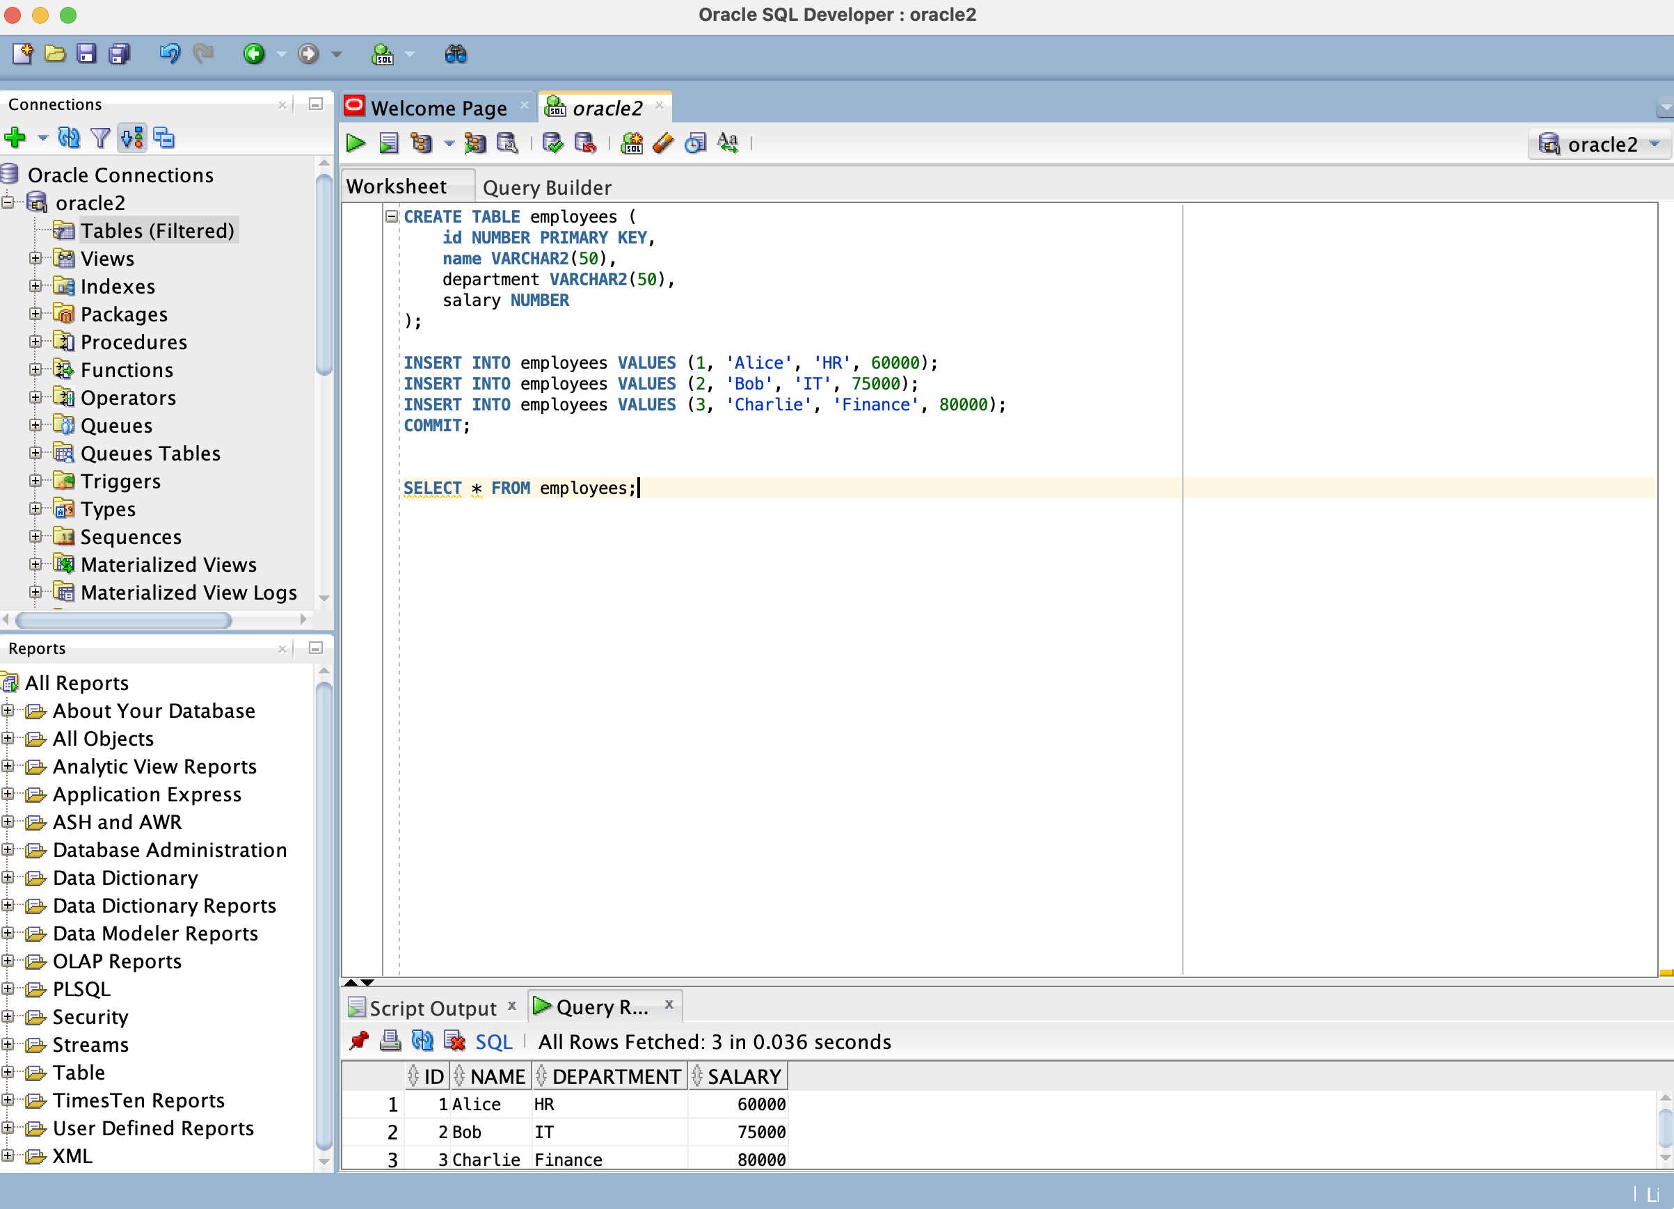Click the SQL Worksheet icon in main toolbar
The width and height of the screenshot is (1674, 1209).
coord(383,54)
